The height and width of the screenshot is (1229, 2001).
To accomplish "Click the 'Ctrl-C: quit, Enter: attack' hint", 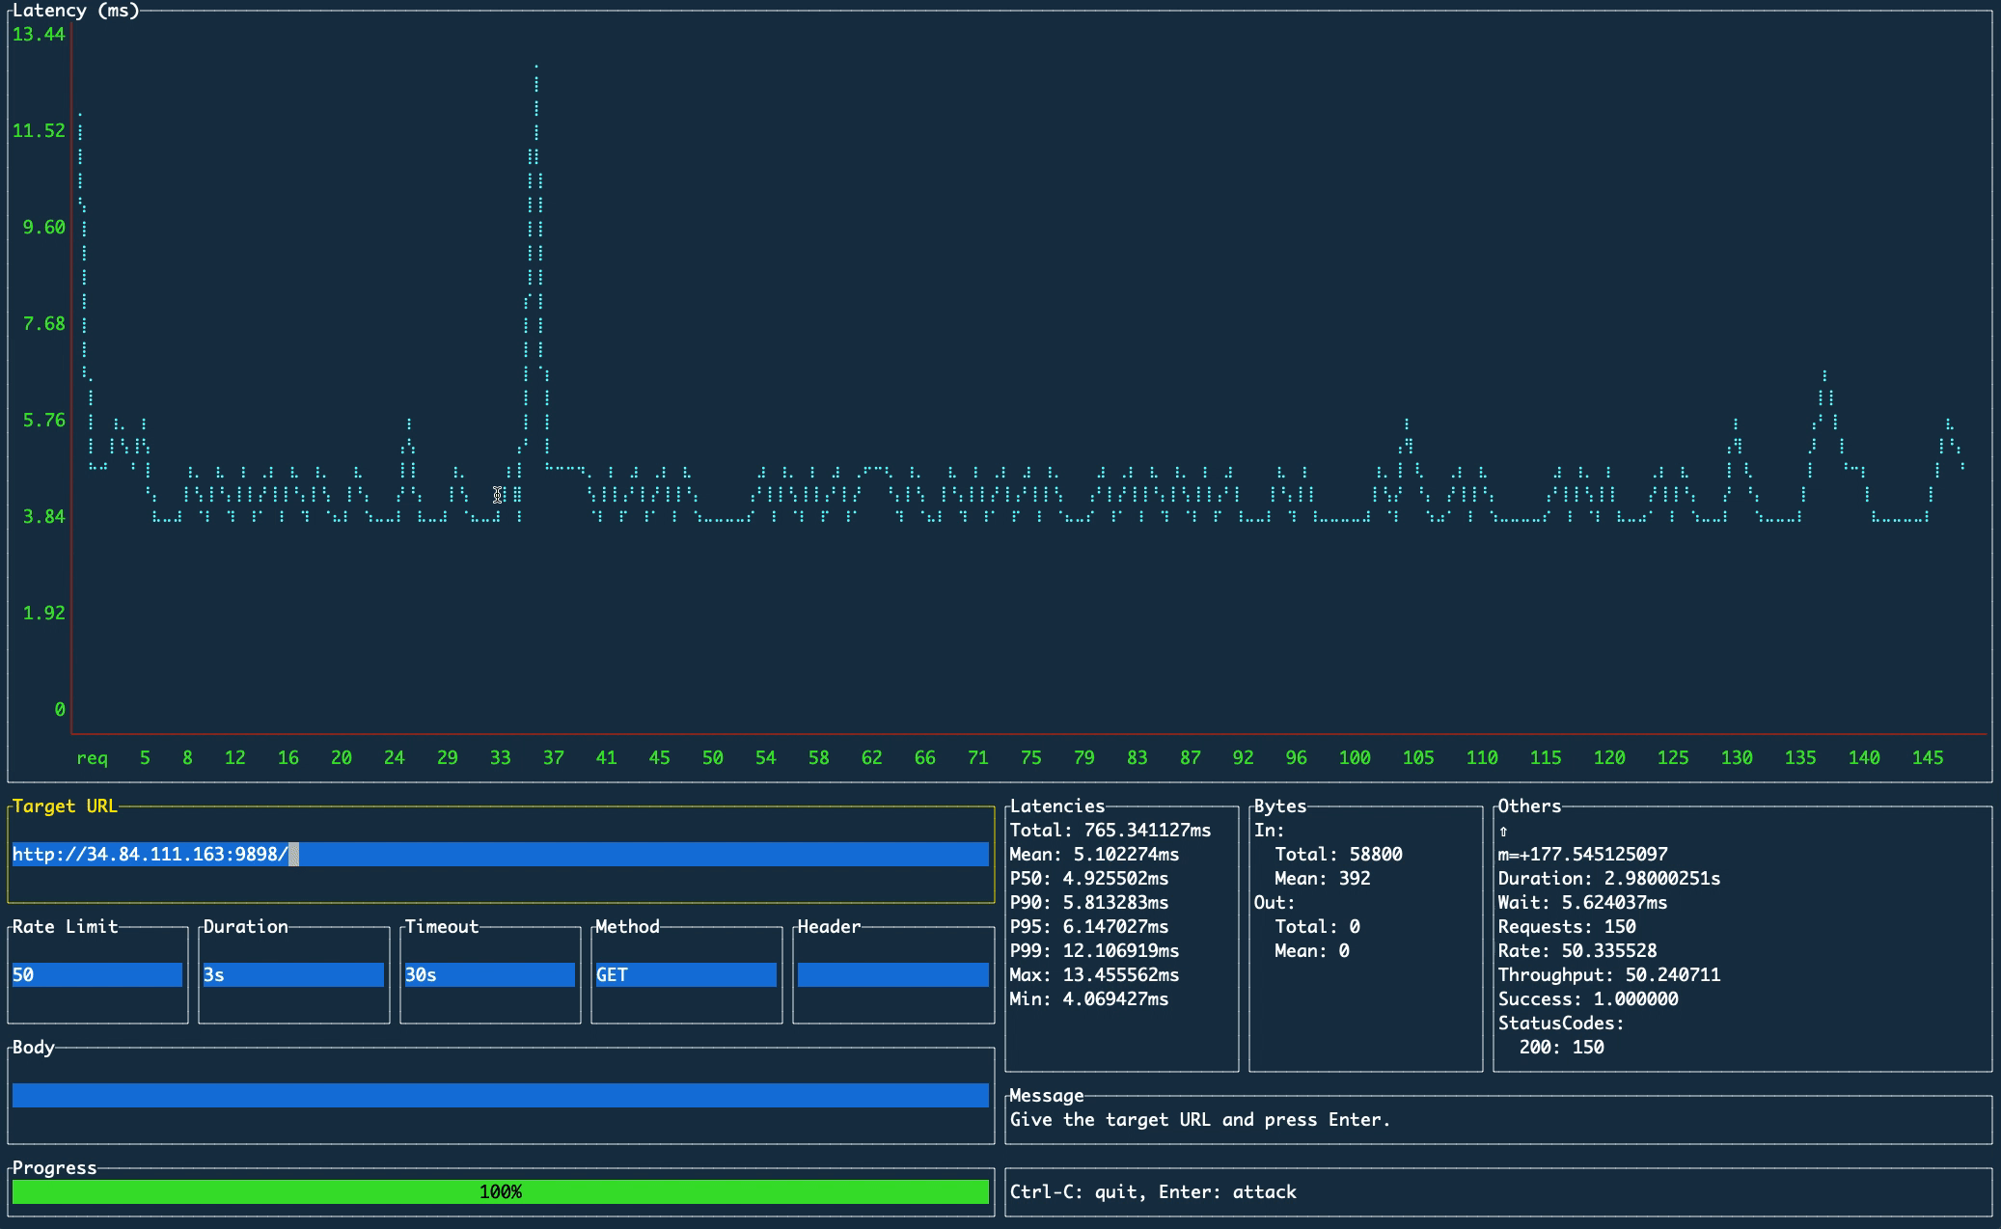I will [1153, 1191].
